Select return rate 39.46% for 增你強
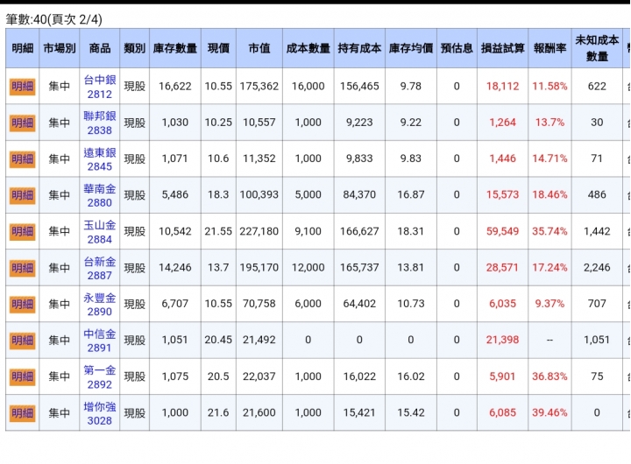 point(549,413)
